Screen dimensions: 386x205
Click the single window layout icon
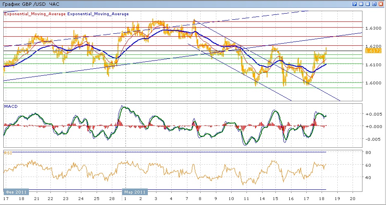tap(374, 4)
